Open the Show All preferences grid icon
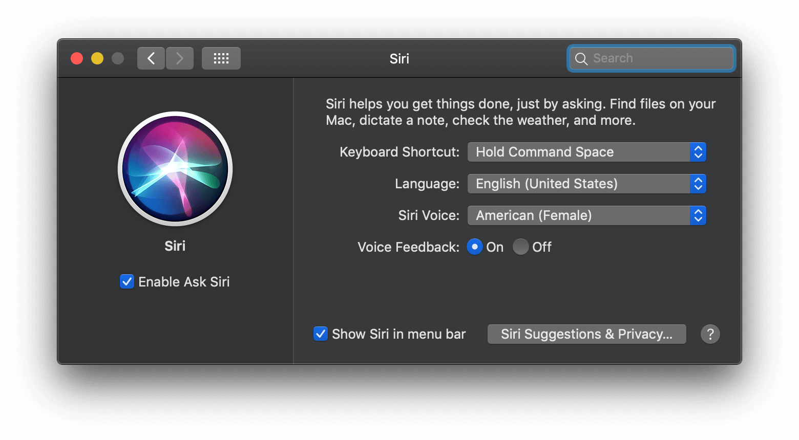The width and height of the screenshot is (799, 440). tap(221, 58)
